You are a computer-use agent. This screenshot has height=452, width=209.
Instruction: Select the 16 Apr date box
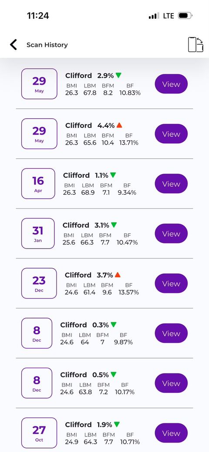38,183
